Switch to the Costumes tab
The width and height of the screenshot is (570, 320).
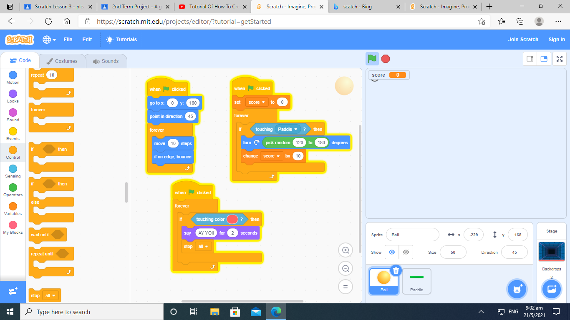pyautogui.click(x=62, y=61)
